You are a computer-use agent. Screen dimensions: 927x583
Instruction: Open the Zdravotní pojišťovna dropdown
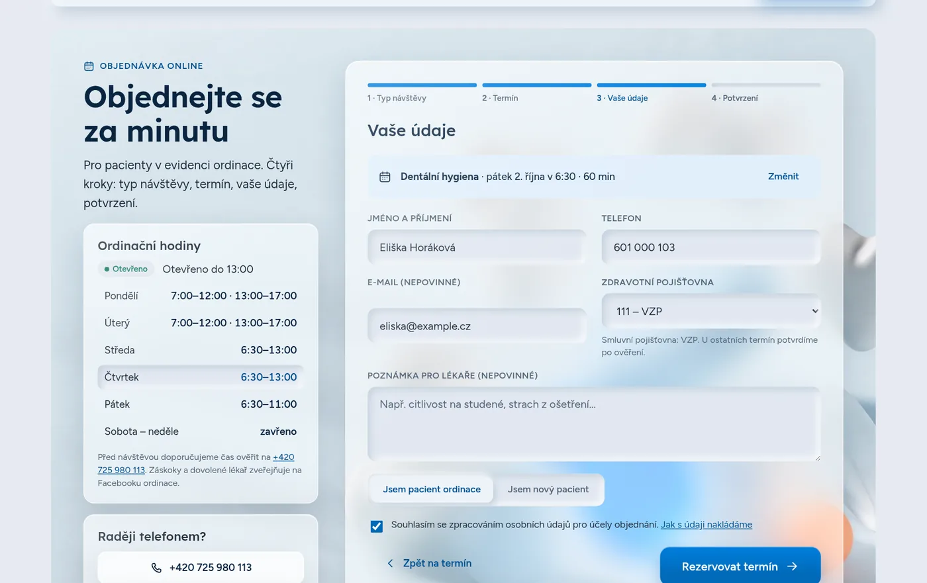[711, 311]
